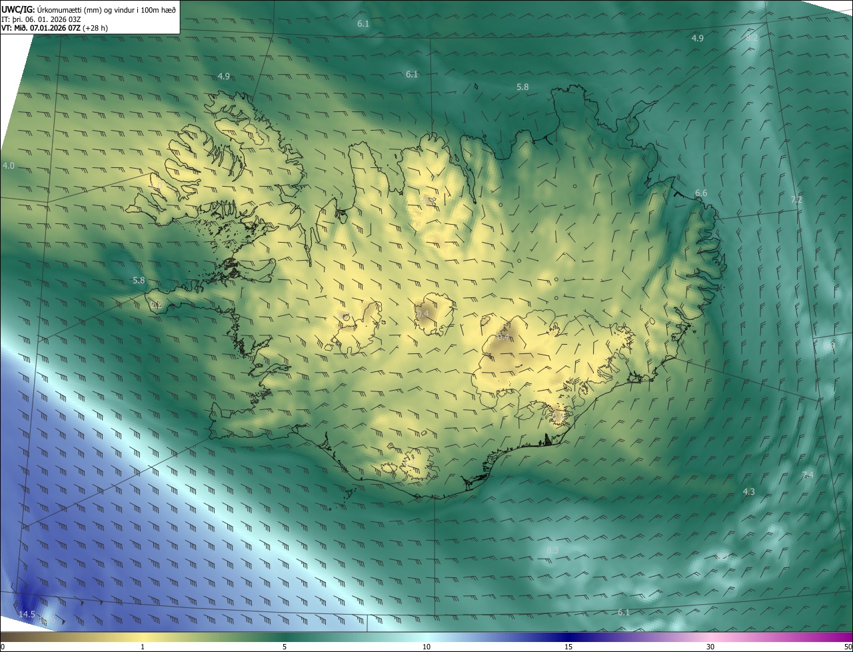Click the "15" tick on the color scale
853x652 pixels.
(x=568, y=647)
